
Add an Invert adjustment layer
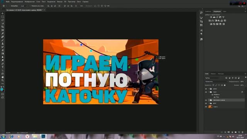coord(211,24)
